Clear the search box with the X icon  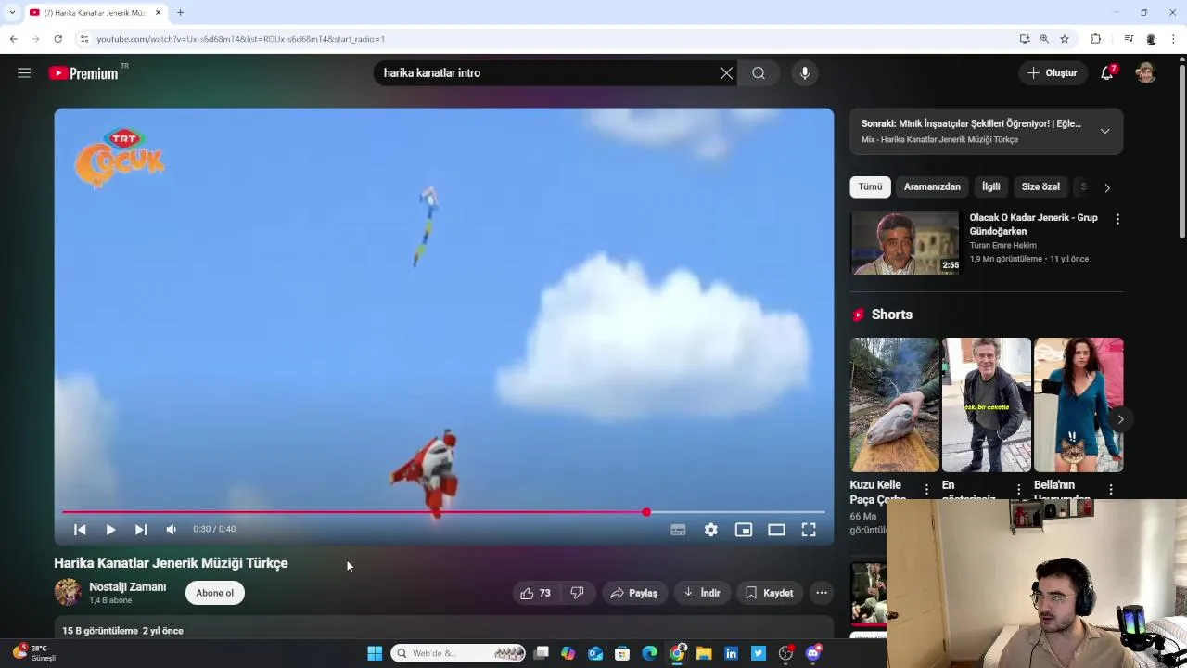pyautogui.click(x=726, y=73)
